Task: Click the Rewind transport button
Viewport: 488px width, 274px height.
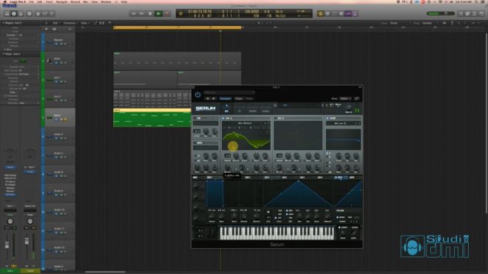Action: click(134, 14)
